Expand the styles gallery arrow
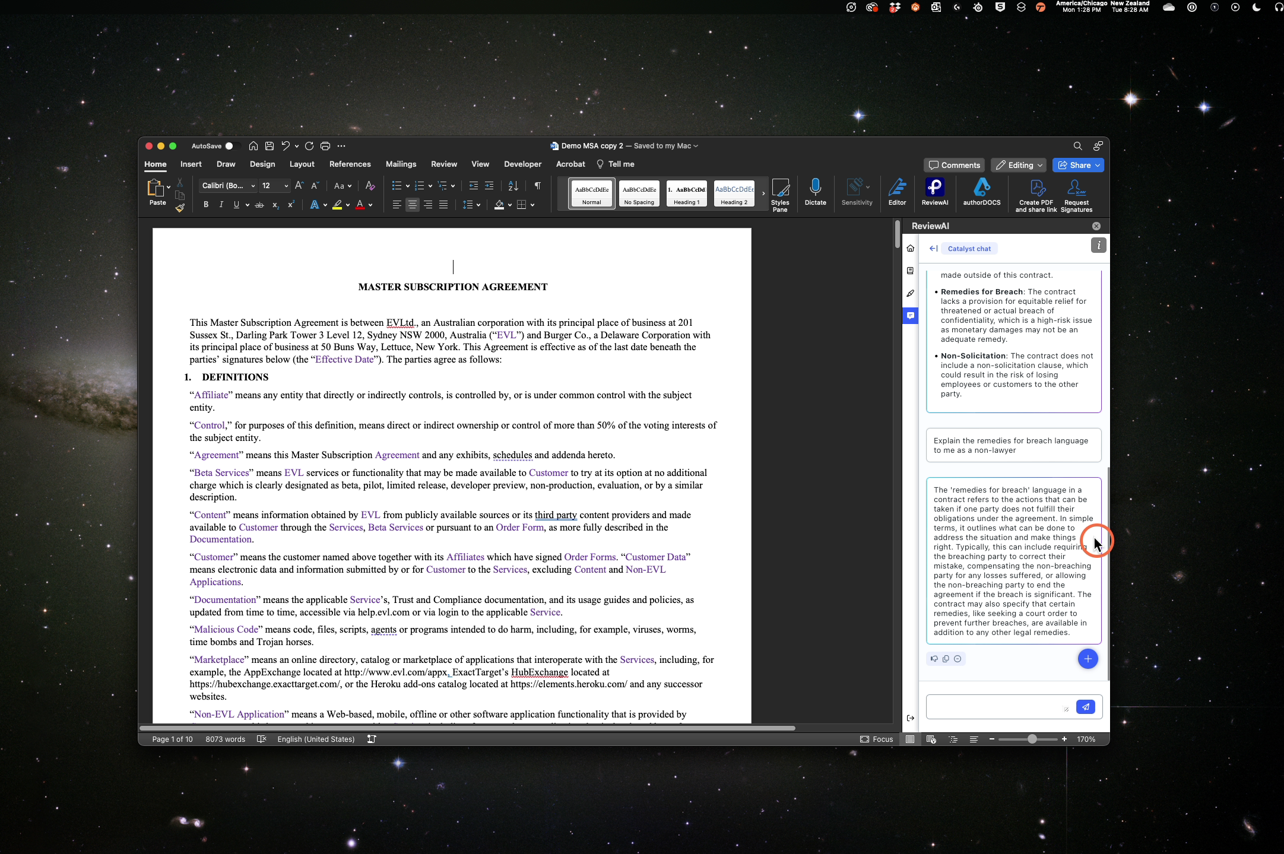This screenshot has height=854, width=1284. pos(763,193)
